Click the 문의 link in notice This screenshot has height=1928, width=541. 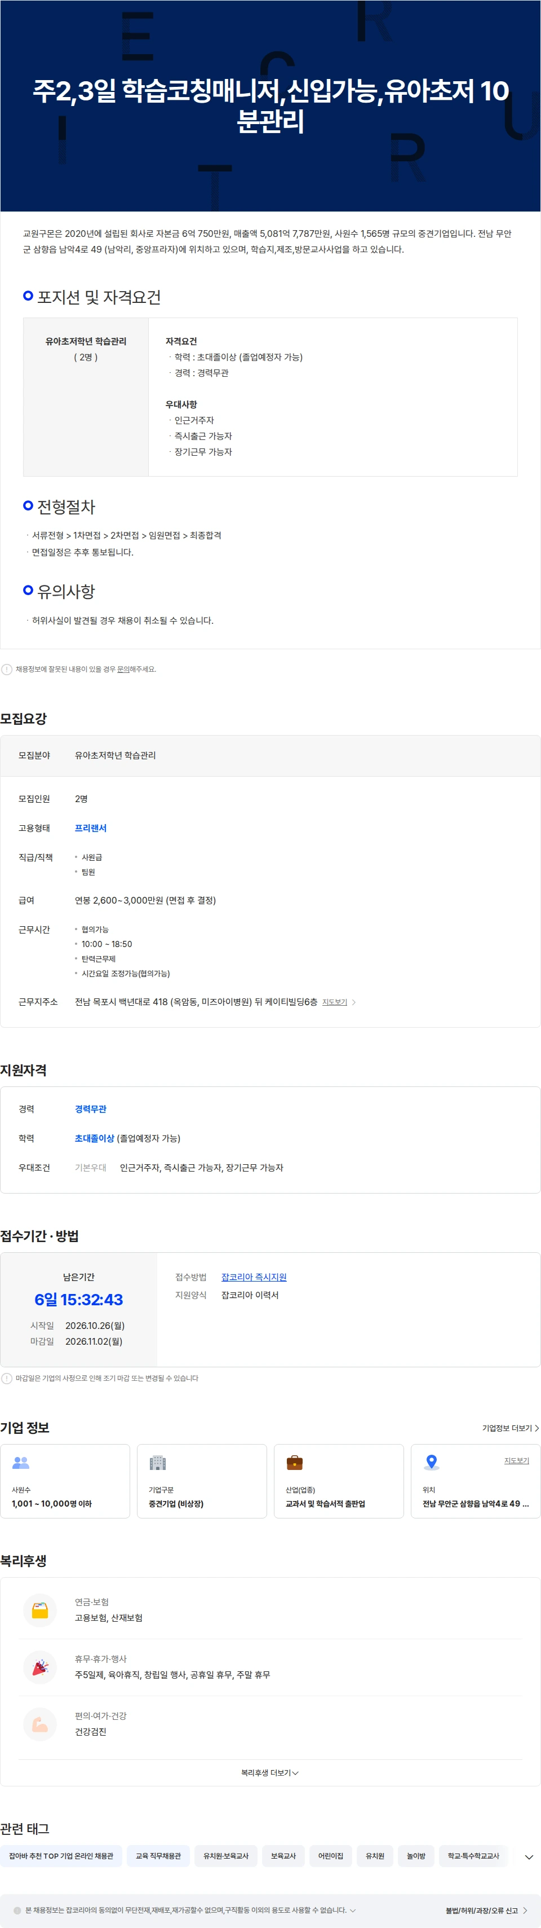[x=123, y=669]
